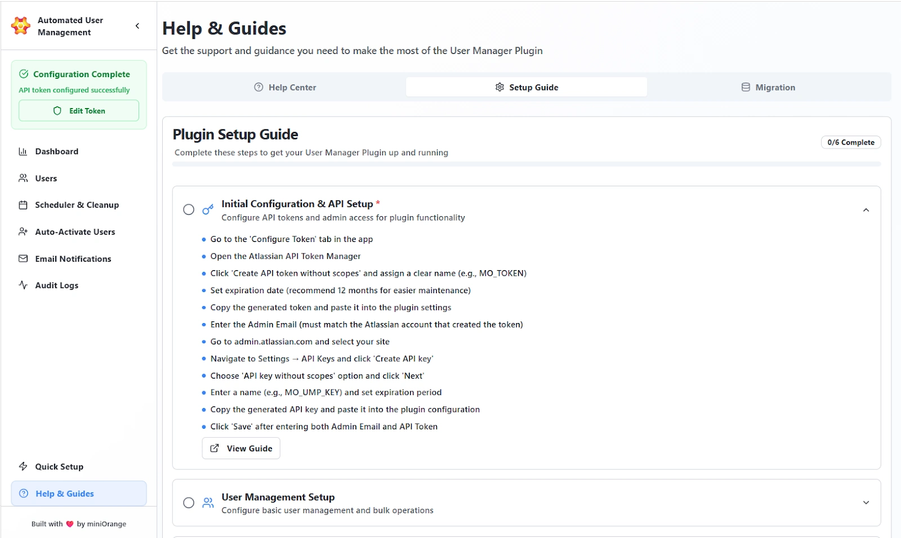Image resolution: width=901 pixels, height=538 pixels.
Task: Mark Initial Configuration & API Setup complete
Action: coord(189,209)
